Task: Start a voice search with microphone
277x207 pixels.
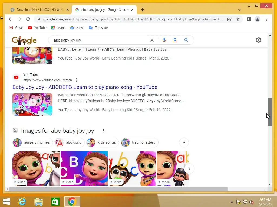Action: click(164, 40)
